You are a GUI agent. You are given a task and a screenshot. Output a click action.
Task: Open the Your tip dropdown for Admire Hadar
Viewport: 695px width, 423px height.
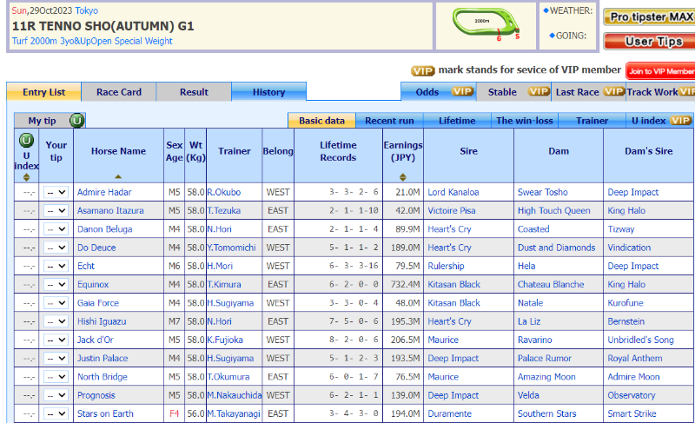pos(56,193)
